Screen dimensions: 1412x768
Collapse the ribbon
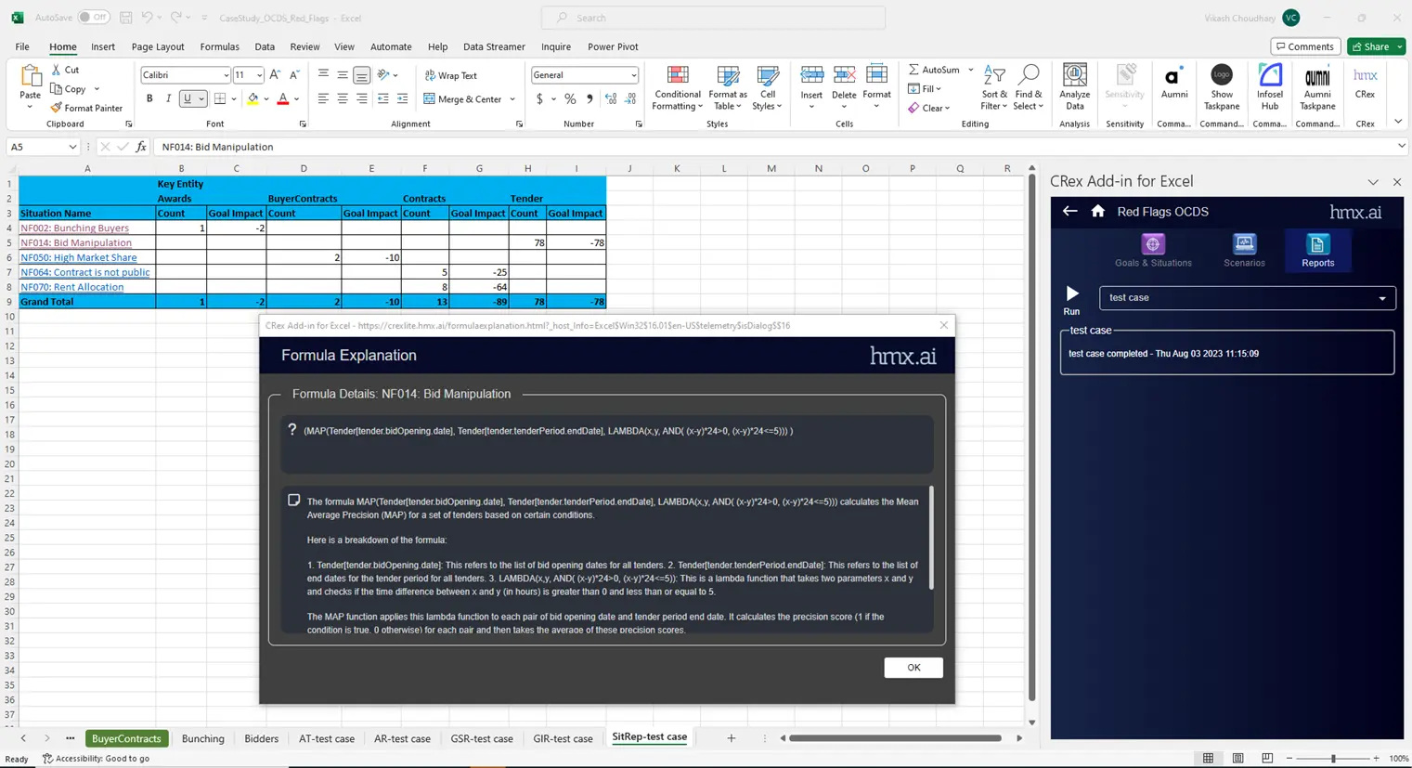point(1398,122)
